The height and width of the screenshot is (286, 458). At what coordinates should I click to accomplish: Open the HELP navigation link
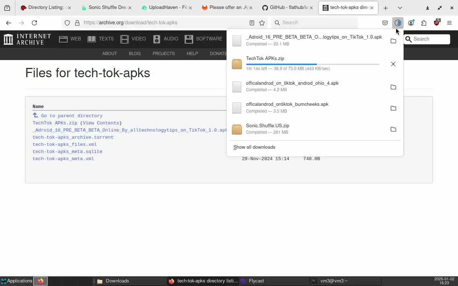(x=192, y=54)
